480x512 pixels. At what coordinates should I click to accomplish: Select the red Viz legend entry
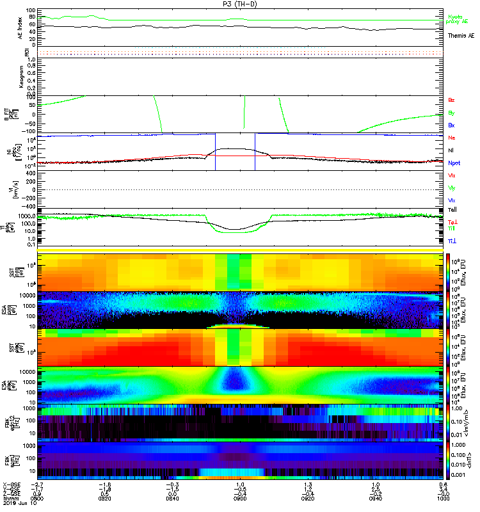[451, 175]
